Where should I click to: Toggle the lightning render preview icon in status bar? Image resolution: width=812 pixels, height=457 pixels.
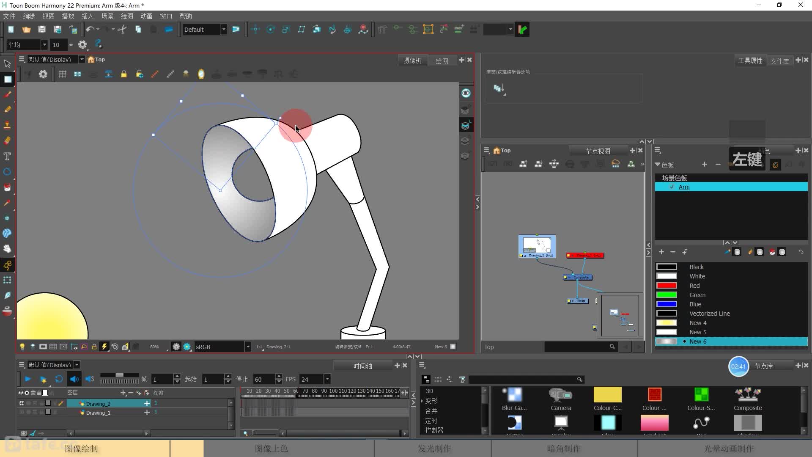click(x=104, y=347)
